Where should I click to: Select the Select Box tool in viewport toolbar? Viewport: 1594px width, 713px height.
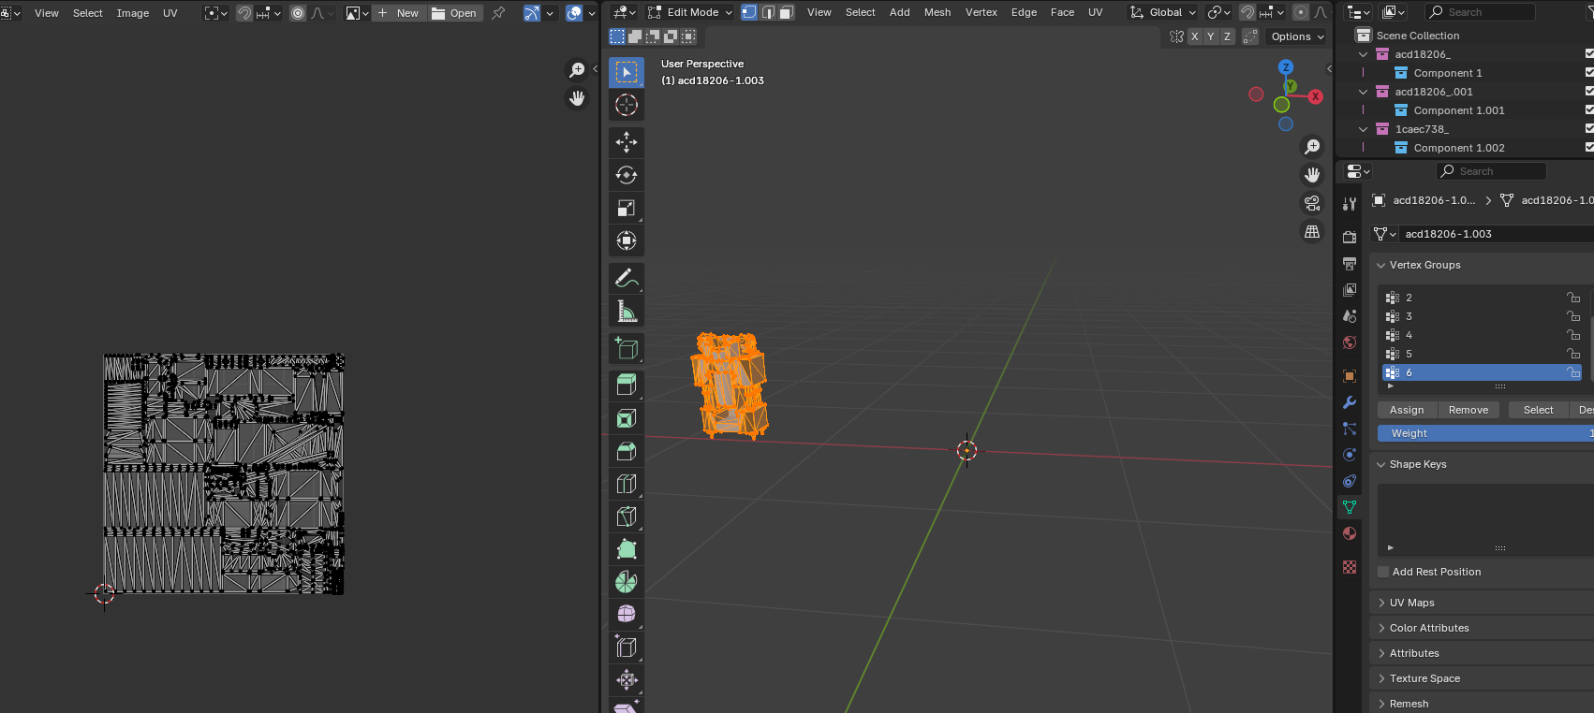(627, 72)
